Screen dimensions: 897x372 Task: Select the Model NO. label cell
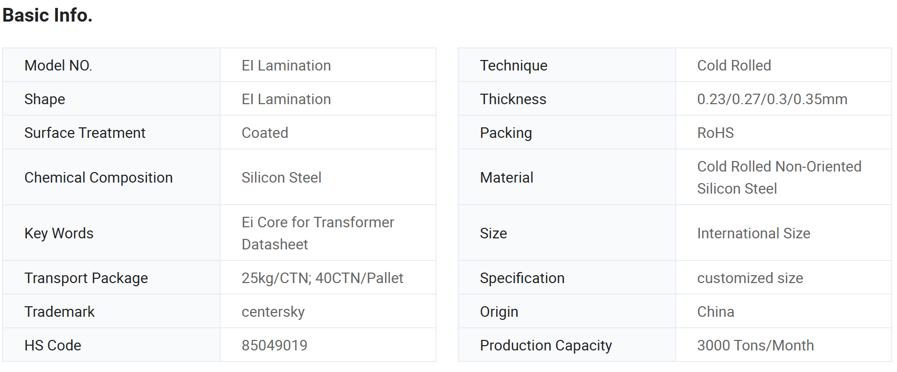click(x=111, y=65)
